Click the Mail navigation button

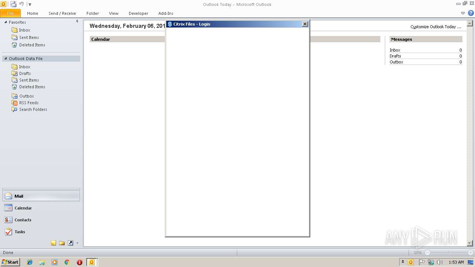pos(41,196)
